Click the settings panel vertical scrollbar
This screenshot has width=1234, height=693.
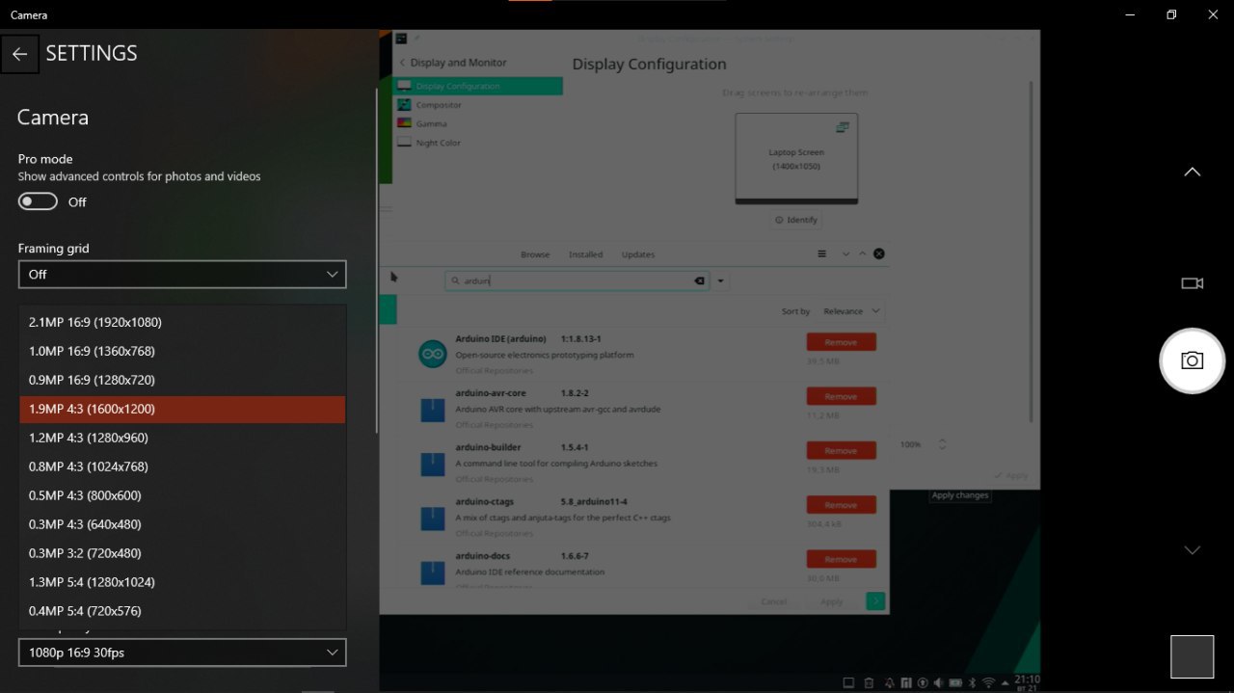point(376,260)
